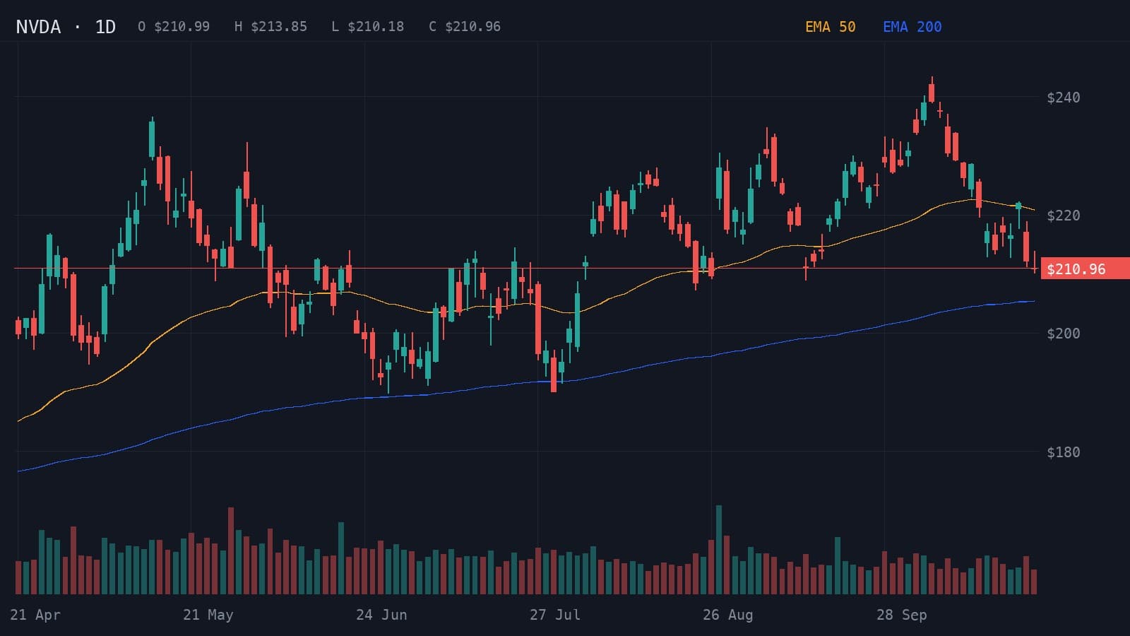Click the low price L $210.18
This screenshot has height=636, width=1130.
(x=368, y=27)
